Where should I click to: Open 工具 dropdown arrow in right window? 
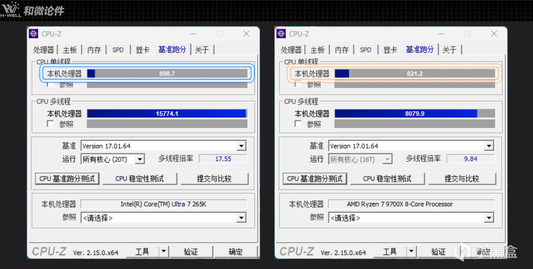[412, 252]
